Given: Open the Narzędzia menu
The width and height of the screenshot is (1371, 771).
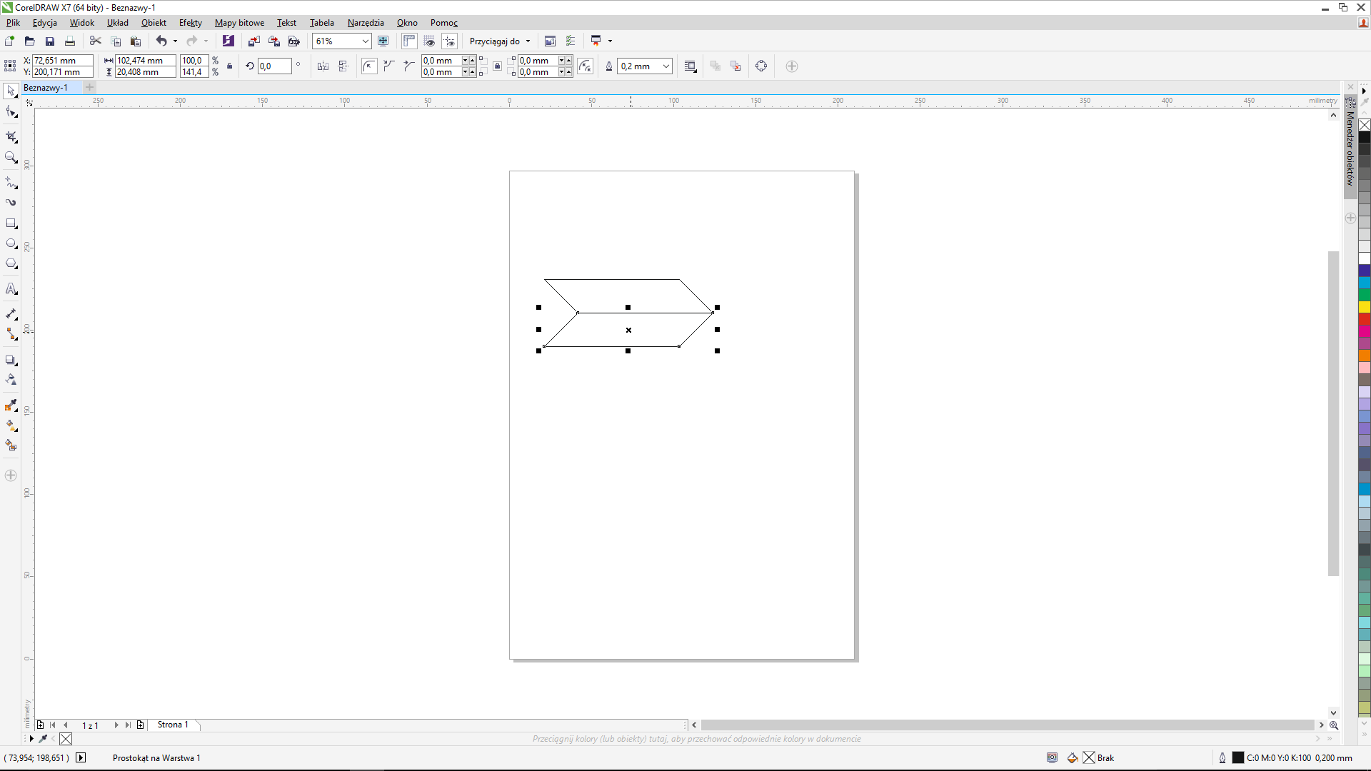Looking at the screenshot, I should [365, 23].
